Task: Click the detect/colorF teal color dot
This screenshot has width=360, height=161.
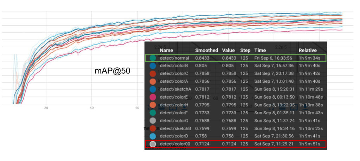Action: tap(153, 113)
